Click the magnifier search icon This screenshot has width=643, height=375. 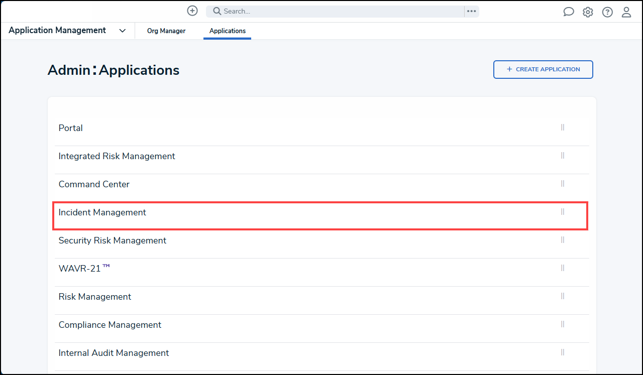click(x=217, y=11)
